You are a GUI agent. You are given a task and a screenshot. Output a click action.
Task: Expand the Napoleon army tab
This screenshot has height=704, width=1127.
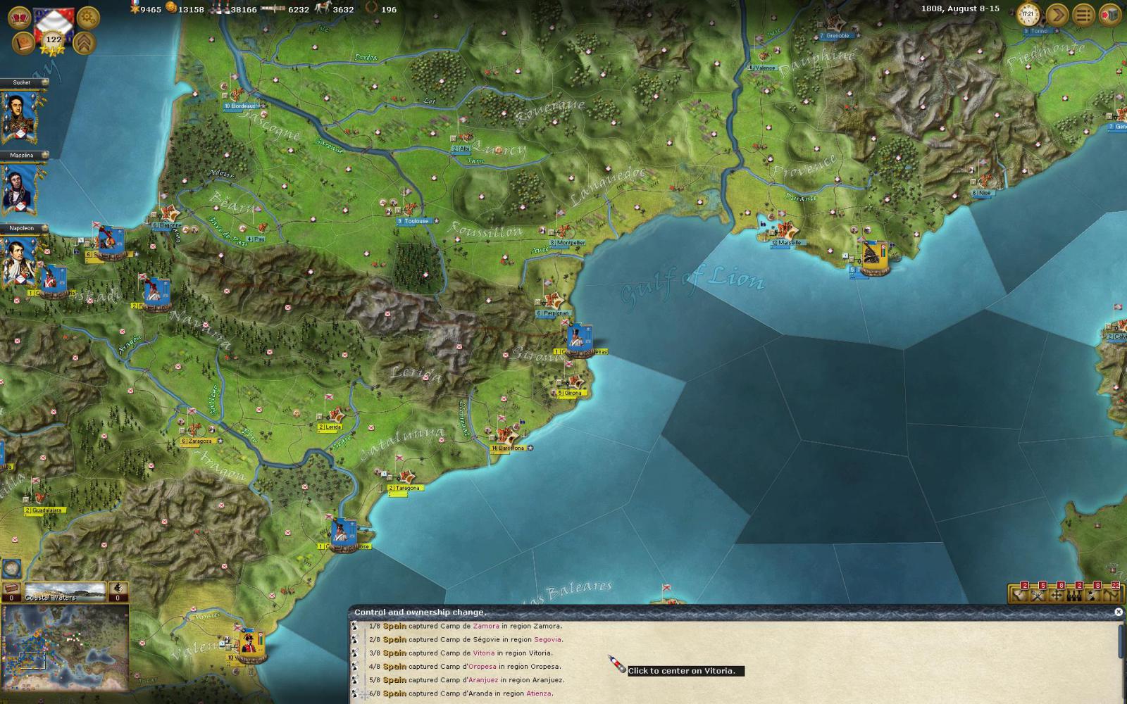click(44, 228)
